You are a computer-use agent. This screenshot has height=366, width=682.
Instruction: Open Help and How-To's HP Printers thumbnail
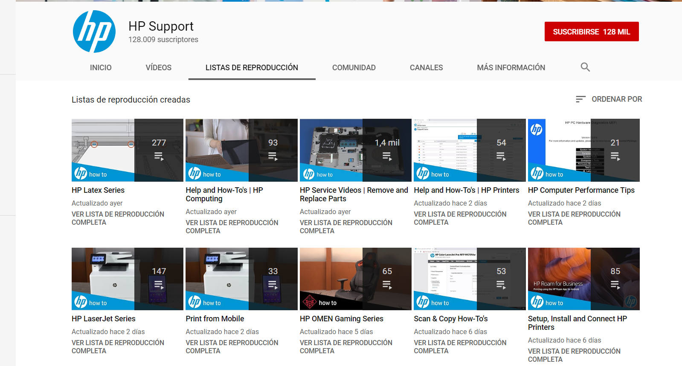(445, 150)
